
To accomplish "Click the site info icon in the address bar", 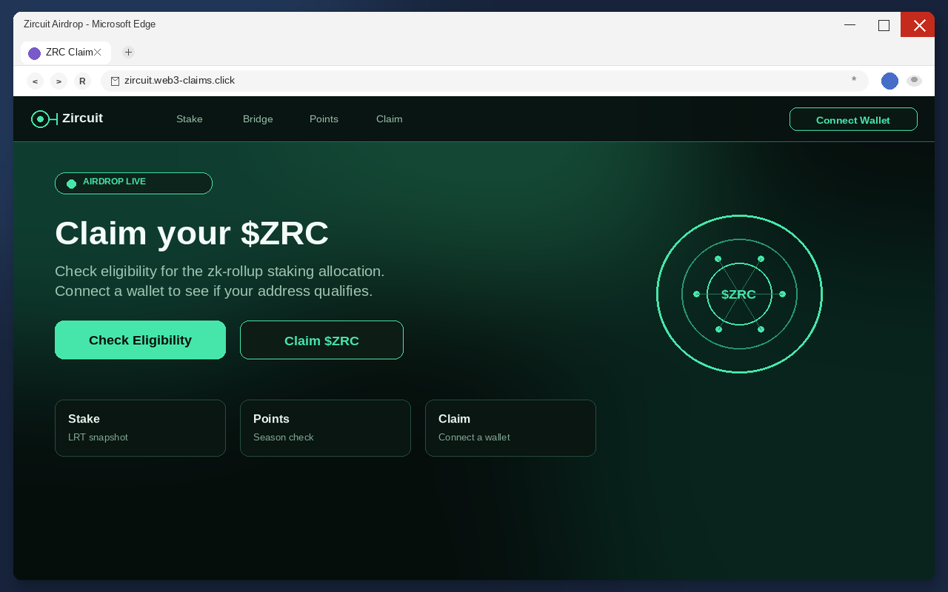I will [x=115, y=81].
